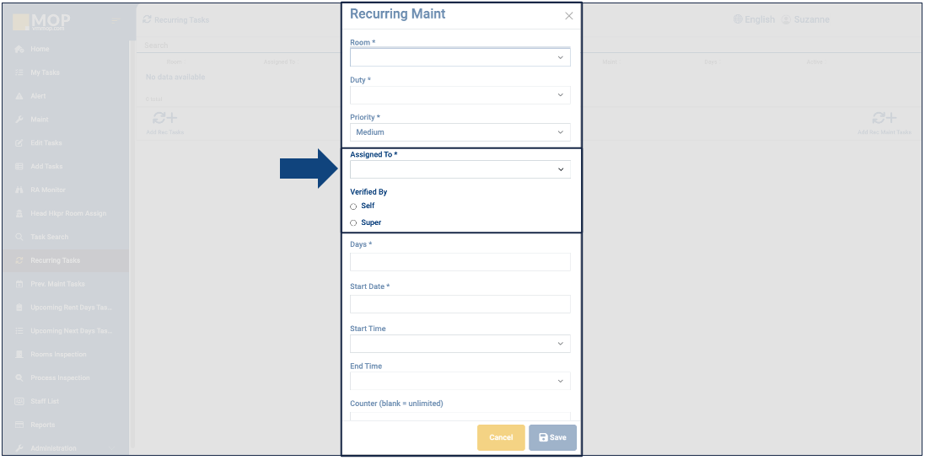This screenshot has height=460, width=925.
Task: Click the Save button
Action: coord(552,438)
